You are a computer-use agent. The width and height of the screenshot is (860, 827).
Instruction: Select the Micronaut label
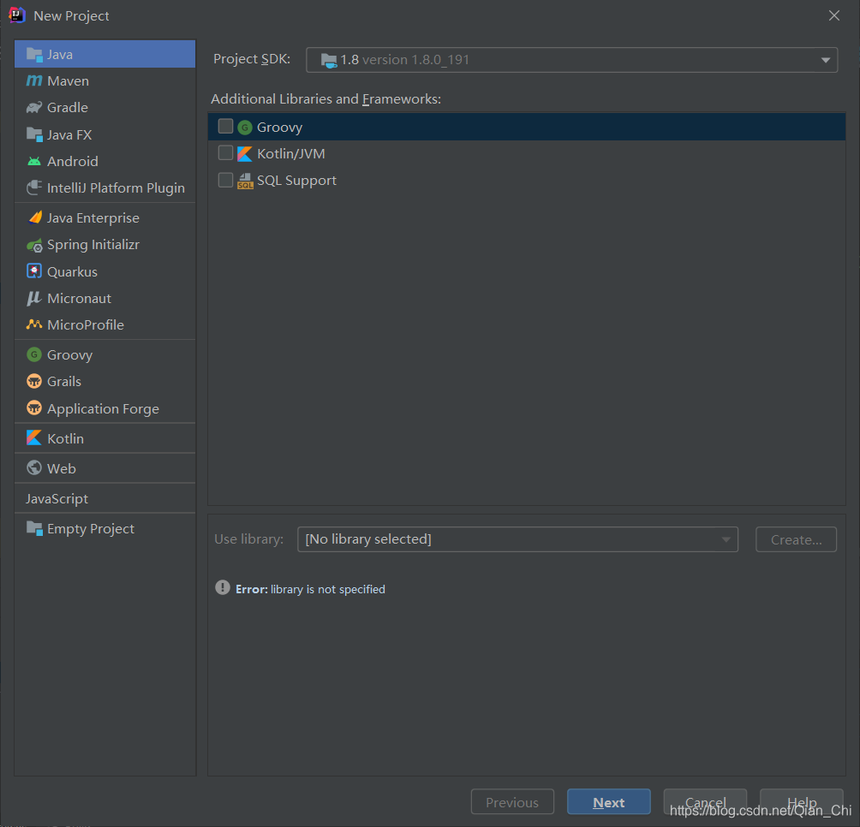(x=79, y=298)
